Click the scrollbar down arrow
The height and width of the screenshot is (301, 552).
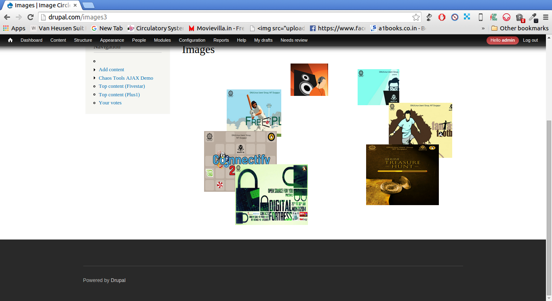click(549, 298)
